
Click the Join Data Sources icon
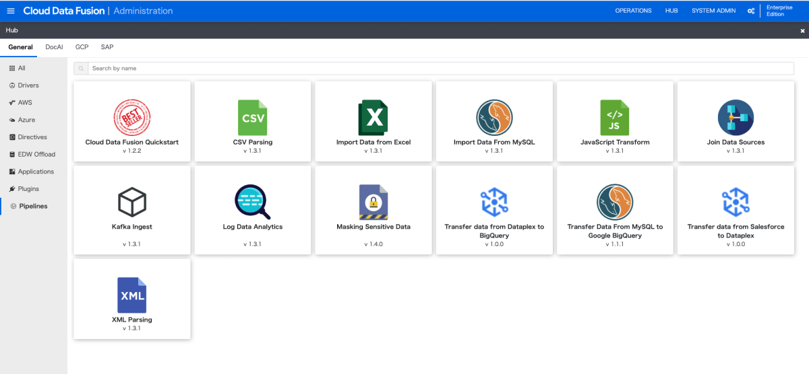pyautogui.click(x=736, y=118)
